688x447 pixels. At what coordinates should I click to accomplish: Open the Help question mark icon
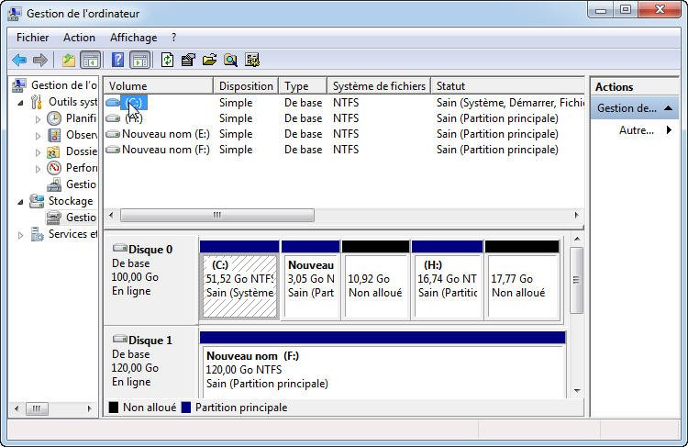tap(117, 60)
